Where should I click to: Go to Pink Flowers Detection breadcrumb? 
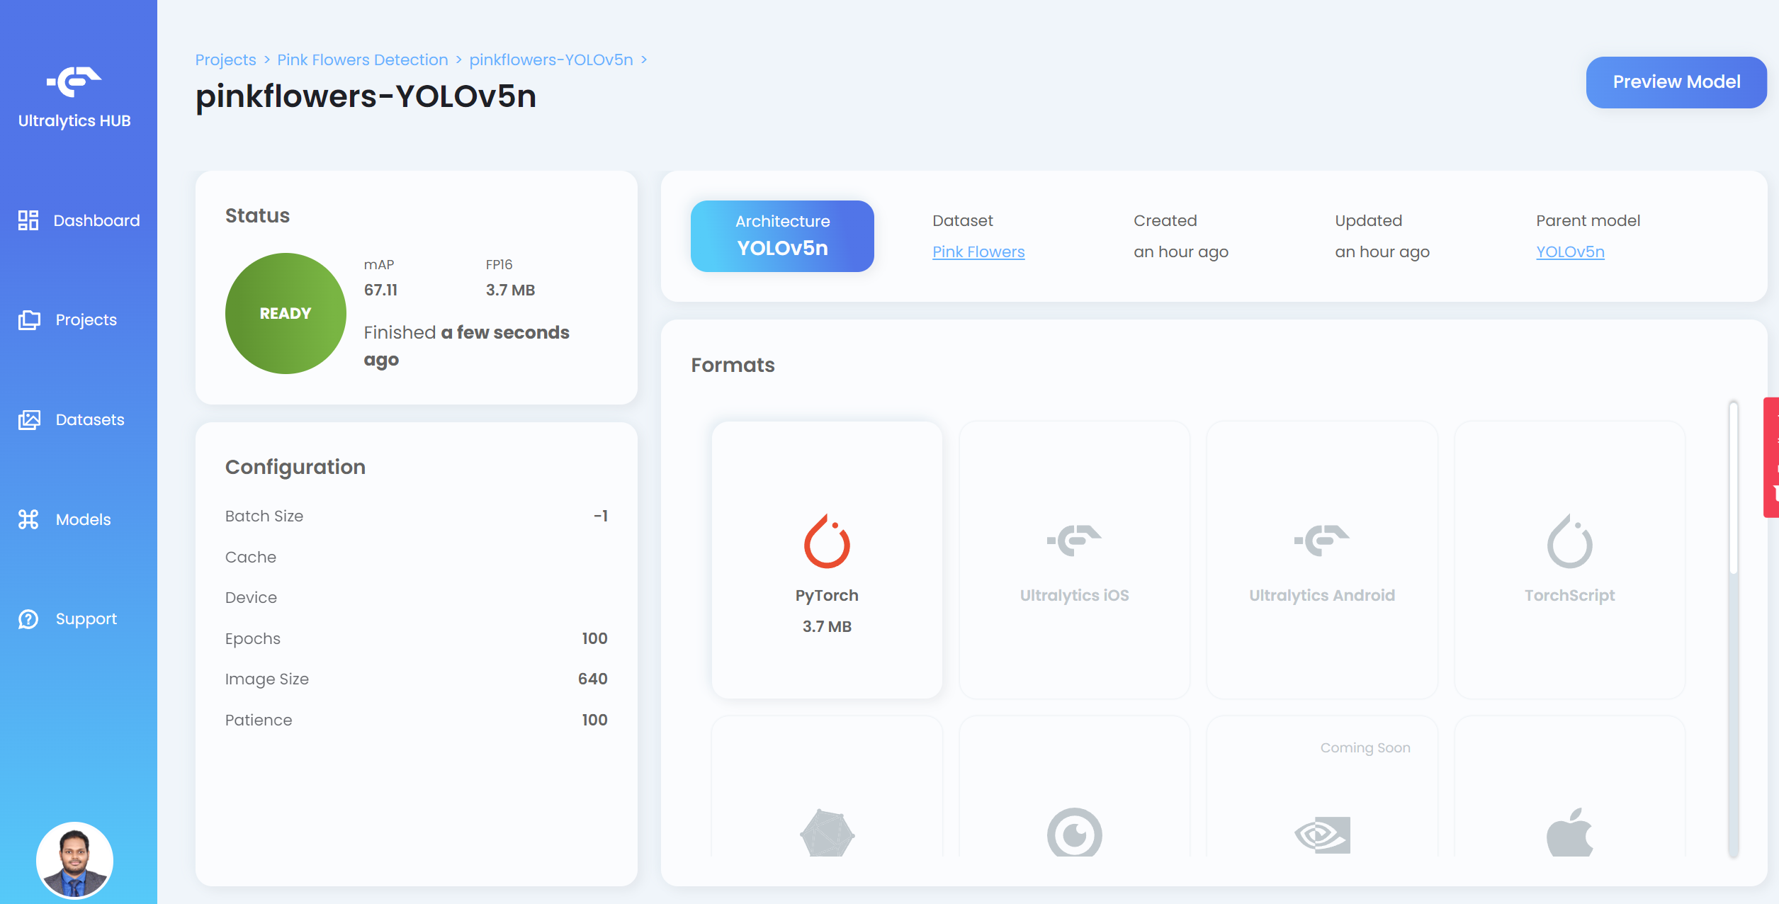point(363,60)
